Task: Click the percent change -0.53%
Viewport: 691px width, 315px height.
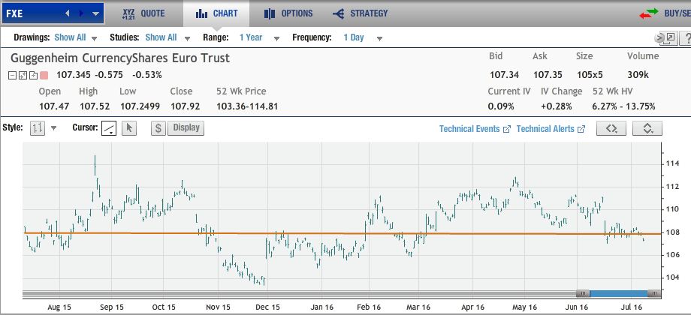Action: (146, 75)
